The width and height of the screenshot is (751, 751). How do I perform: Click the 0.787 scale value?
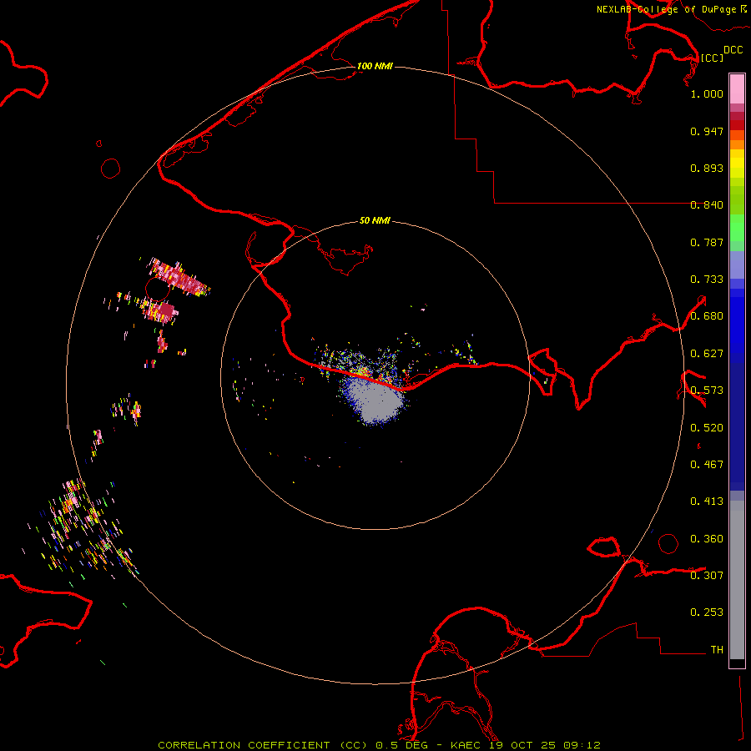pyautogui.click(x=707, y=242)
